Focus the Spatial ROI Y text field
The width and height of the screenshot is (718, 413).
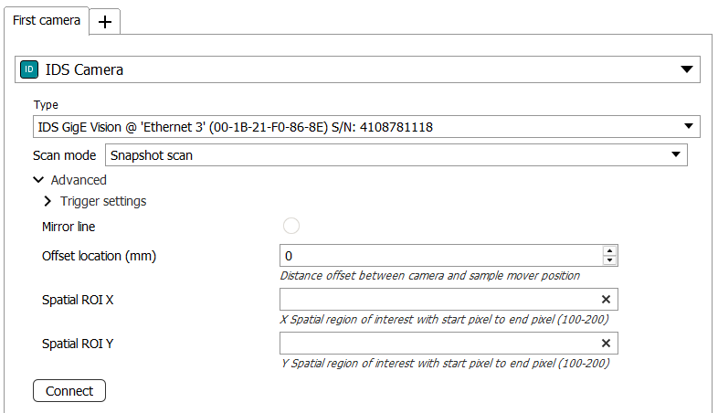pyautogui.click(x=437, y=344)
